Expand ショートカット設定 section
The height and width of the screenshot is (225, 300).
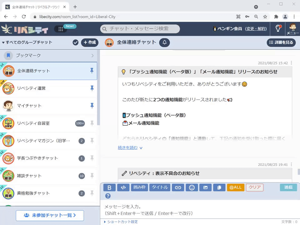pyautogui.click(x=121, y=222)
